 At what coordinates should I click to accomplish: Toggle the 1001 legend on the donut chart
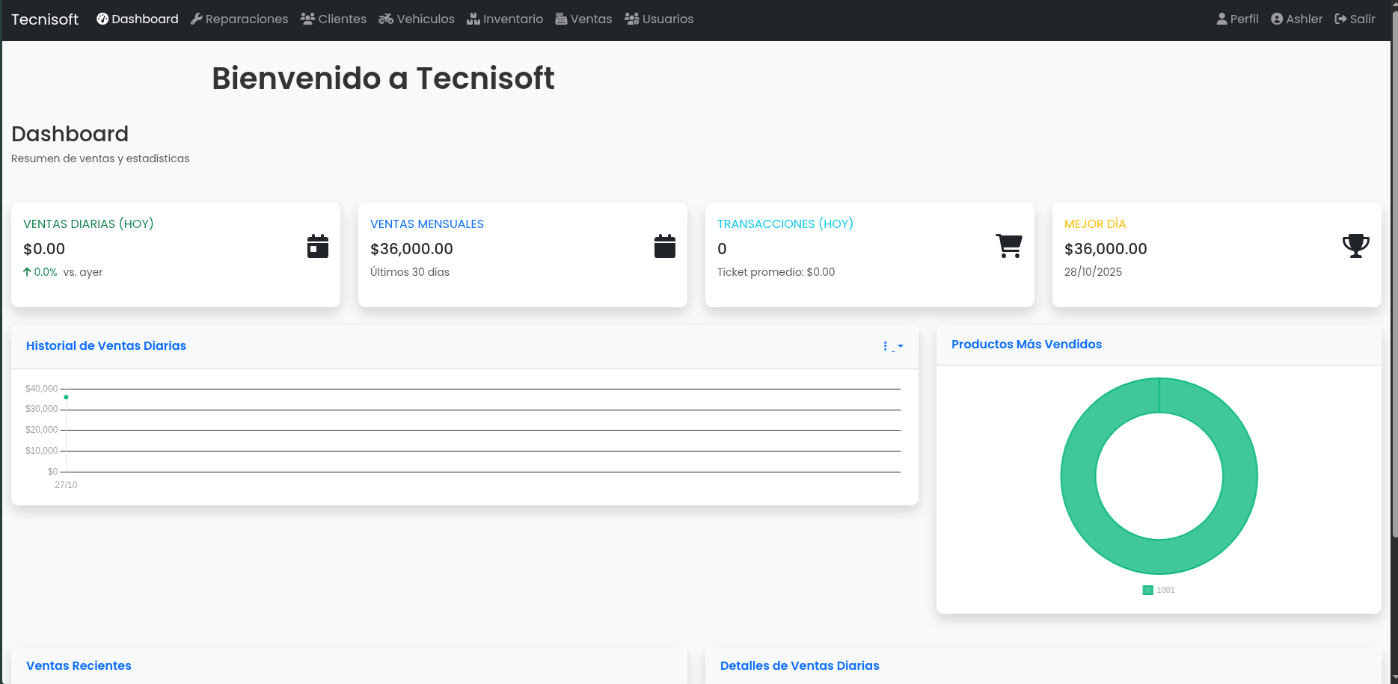pos(1158,590)
